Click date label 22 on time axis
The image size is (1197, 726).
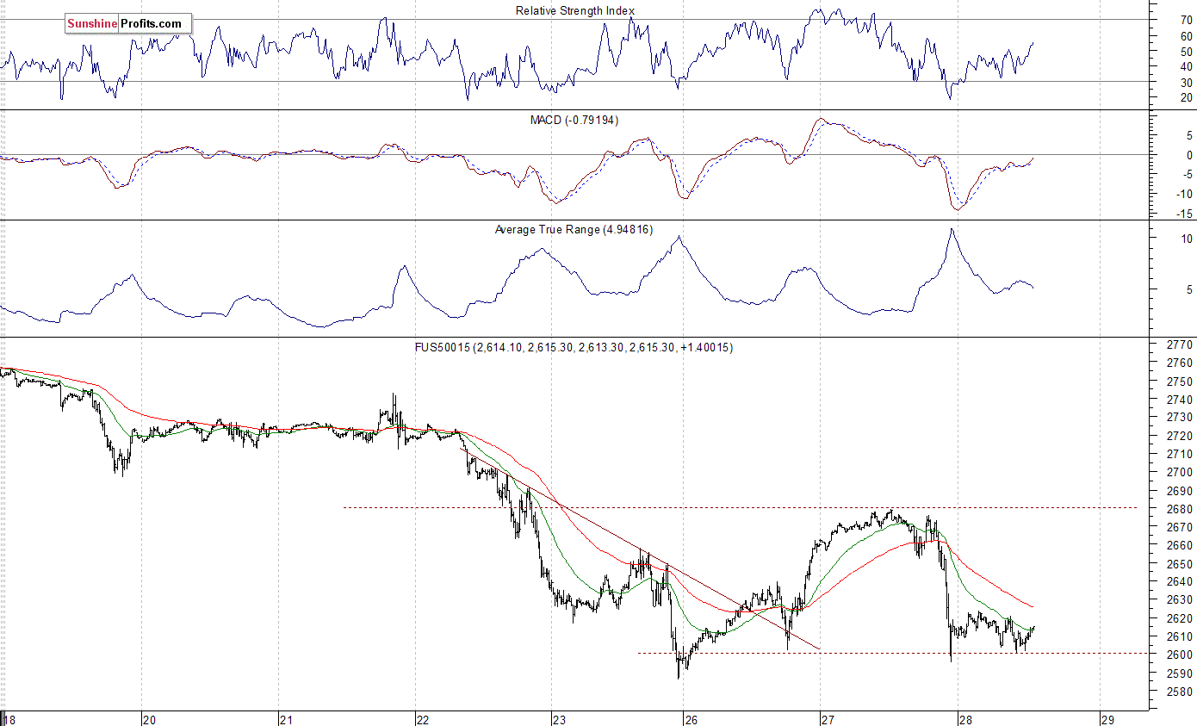pos(422,719)
